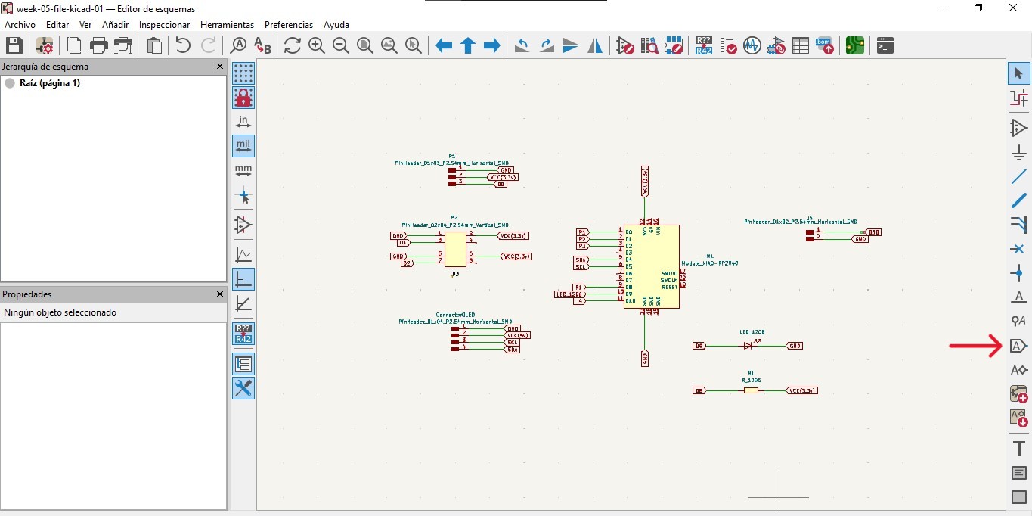Open the scripting console
Viewport: 1032px width, 516px height.
pos(885,45)
